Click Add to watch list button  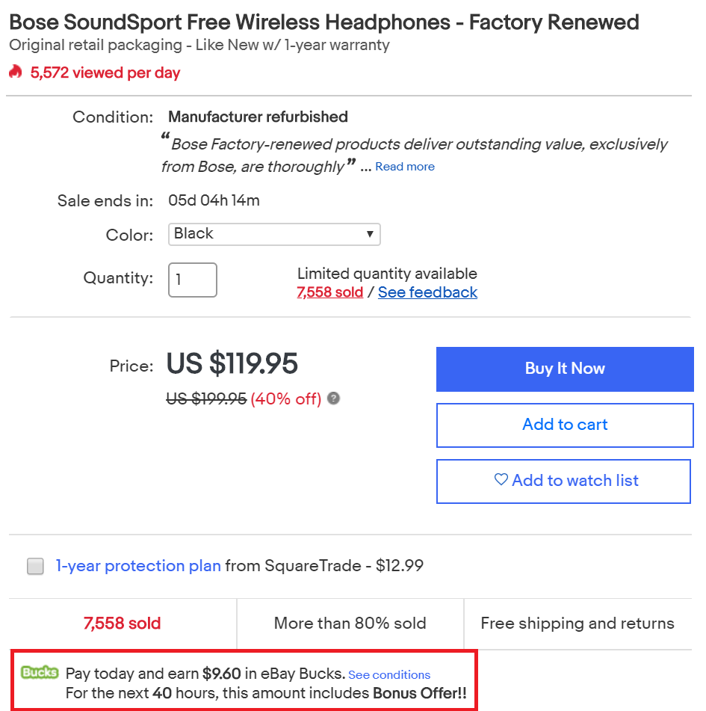click(563, 481)
